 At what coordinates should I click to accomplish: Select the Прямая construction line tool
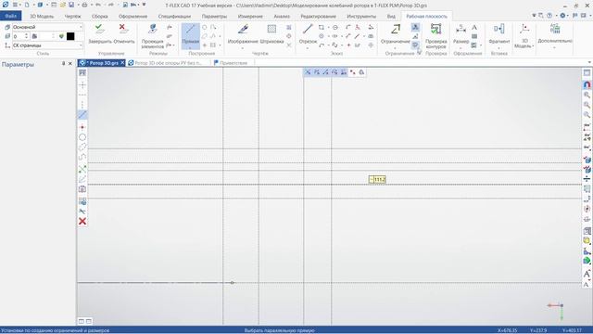pos(191,36)
